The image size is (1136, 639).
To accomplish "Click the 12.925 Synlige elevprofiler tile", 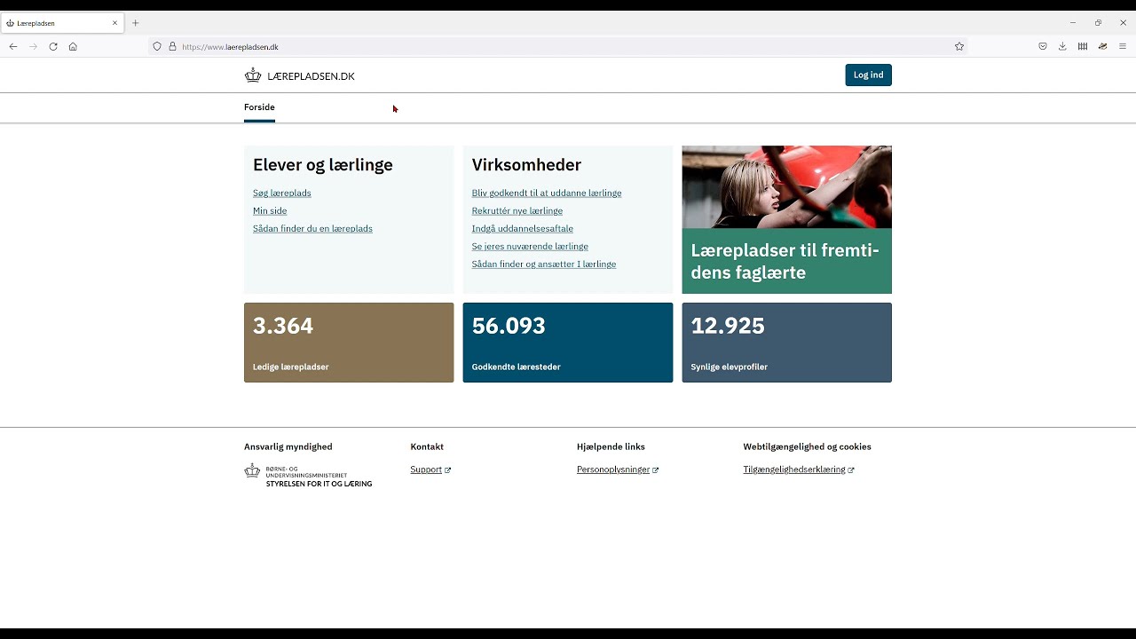I will click(x=786, y=343).
